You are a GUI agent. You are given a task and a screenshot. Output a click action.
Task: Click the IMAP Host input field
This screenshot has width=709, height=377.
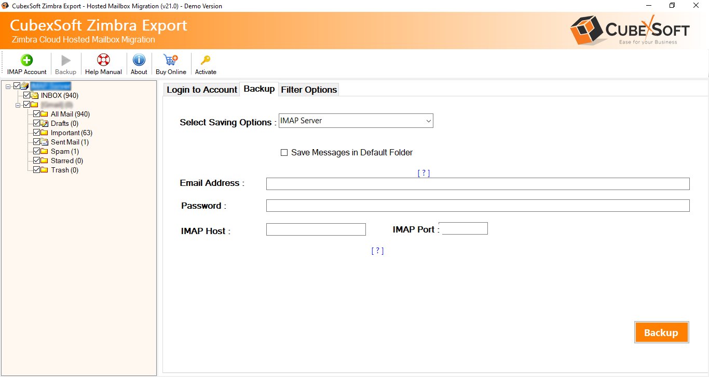316,229
